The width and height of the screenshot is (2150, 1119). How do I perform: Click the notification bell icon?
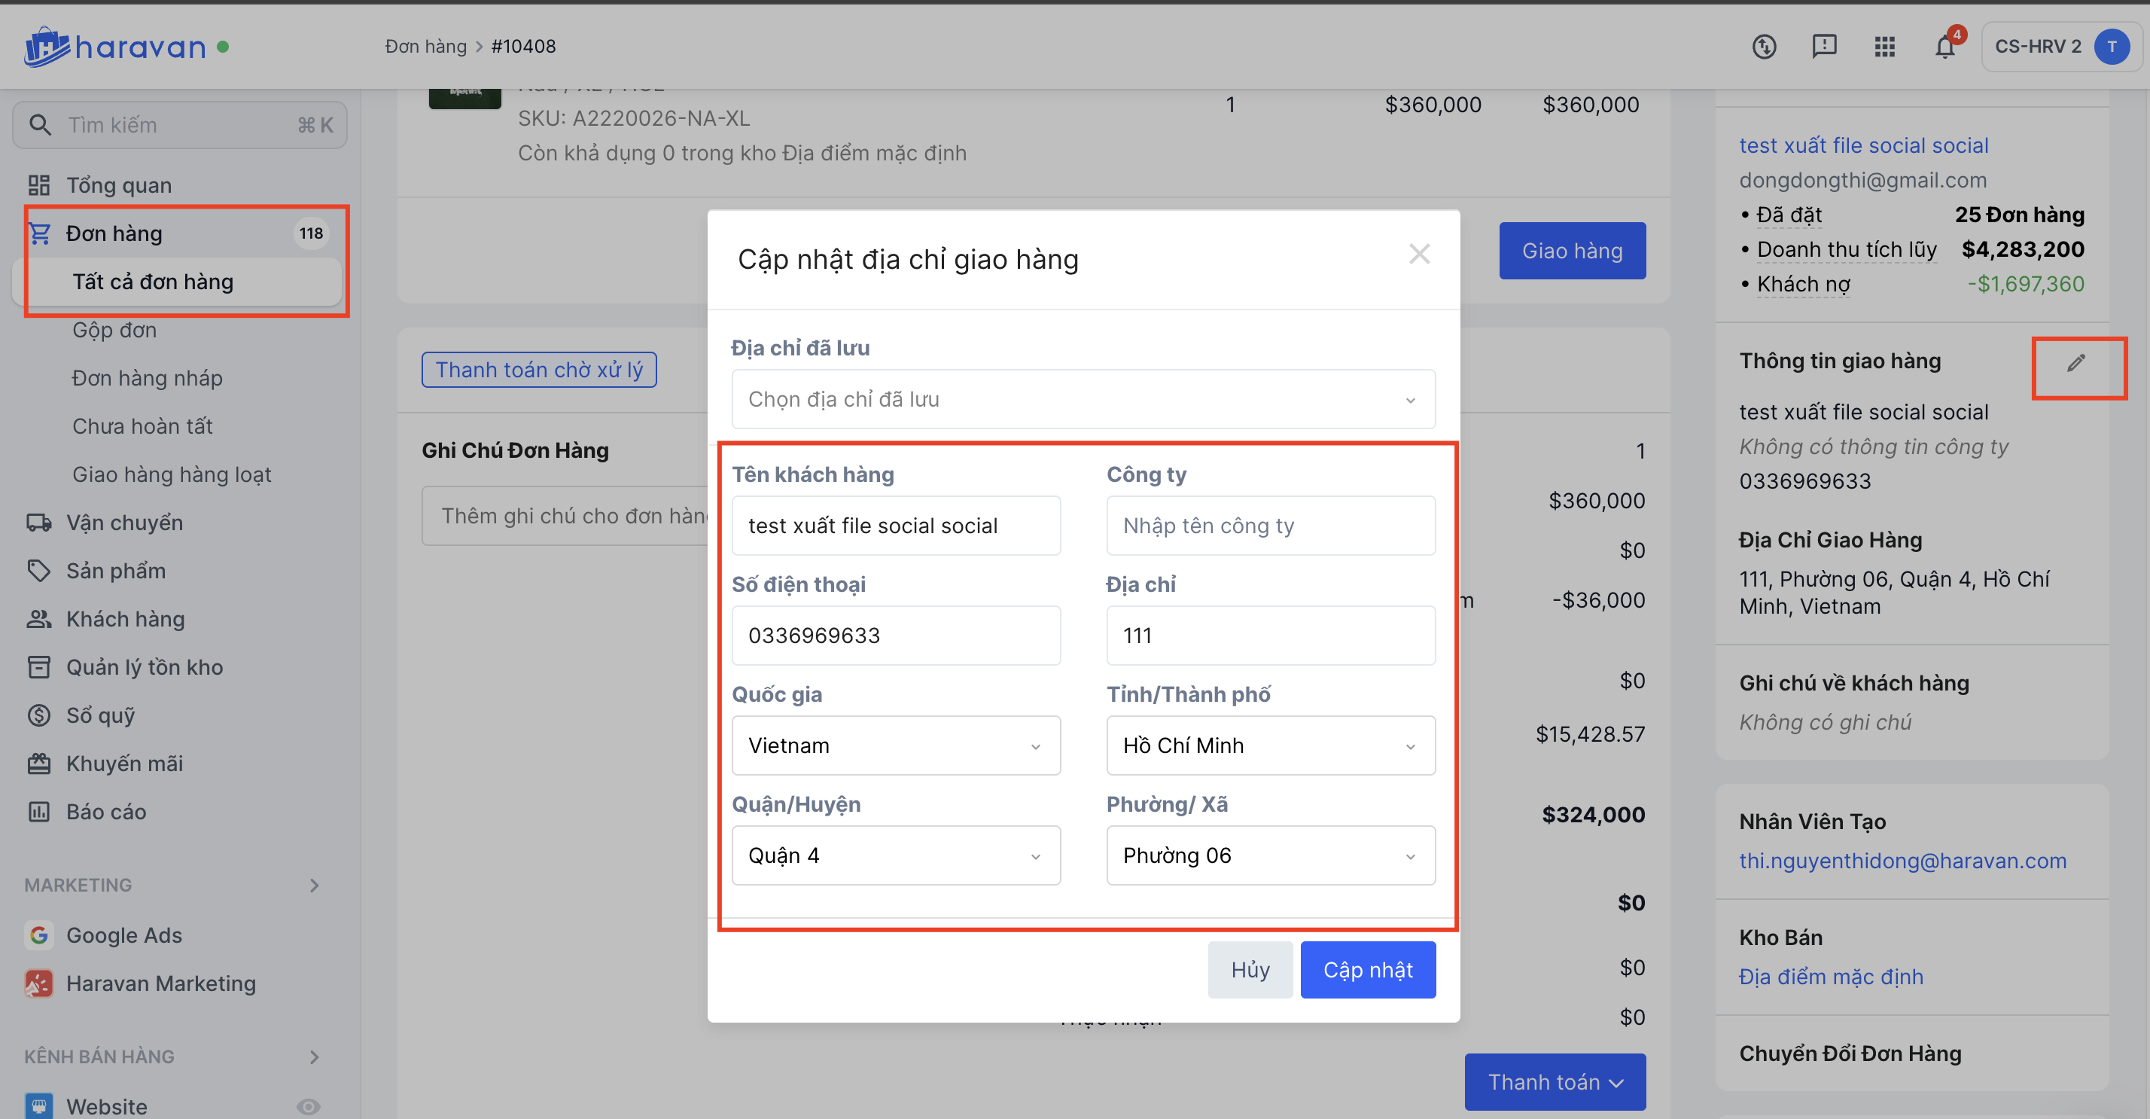click(x=1944, y=47)
